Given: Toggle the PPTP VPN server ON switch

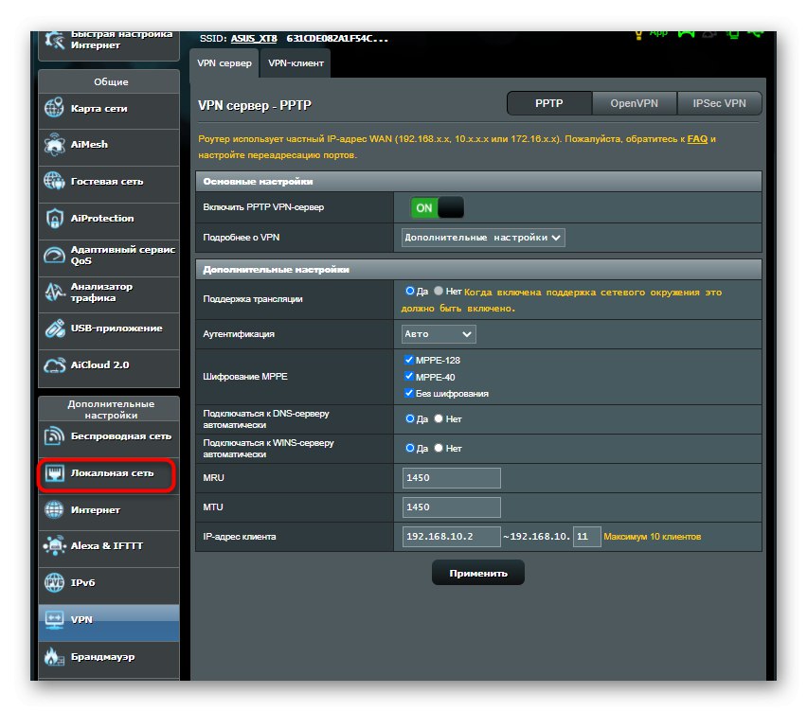Looking at the screenshot, I should (x=438, y=208).
